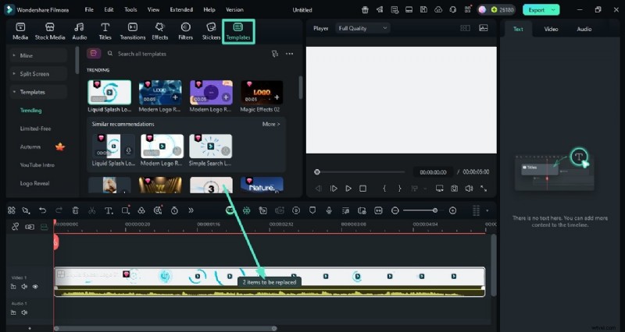The height and width of the screenshot is (332, 625).
Task: Select the timeline text tool
Action: click(109, 210)
